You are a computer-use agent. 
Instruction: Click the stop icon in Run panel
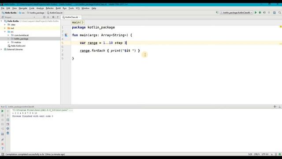(x=3, y=115)
